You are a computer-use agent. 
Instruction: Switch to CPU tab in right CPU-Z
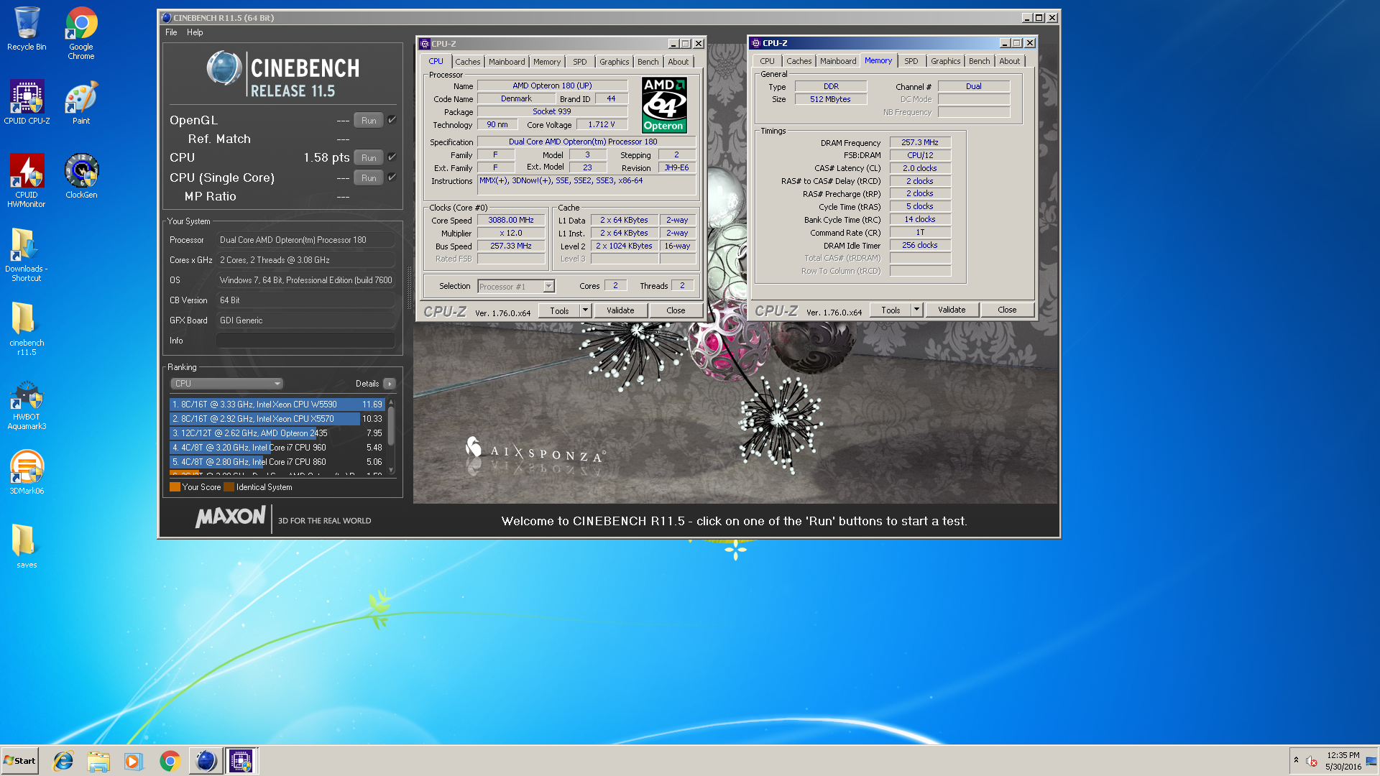[767, 61]
